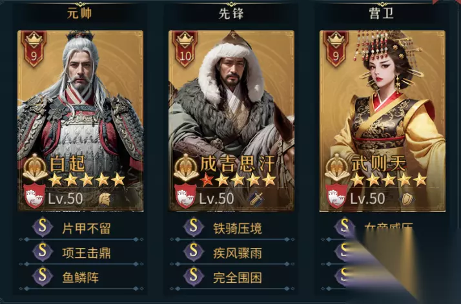Open the 鱼鳞阵 skill entry

click(81, 278)
